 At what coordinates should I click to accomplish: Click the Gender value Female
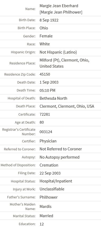pyautogui.click(x=46, y=36)
